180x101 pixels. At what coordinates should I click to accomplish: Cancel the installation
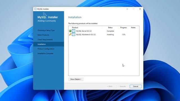[136, 86]
